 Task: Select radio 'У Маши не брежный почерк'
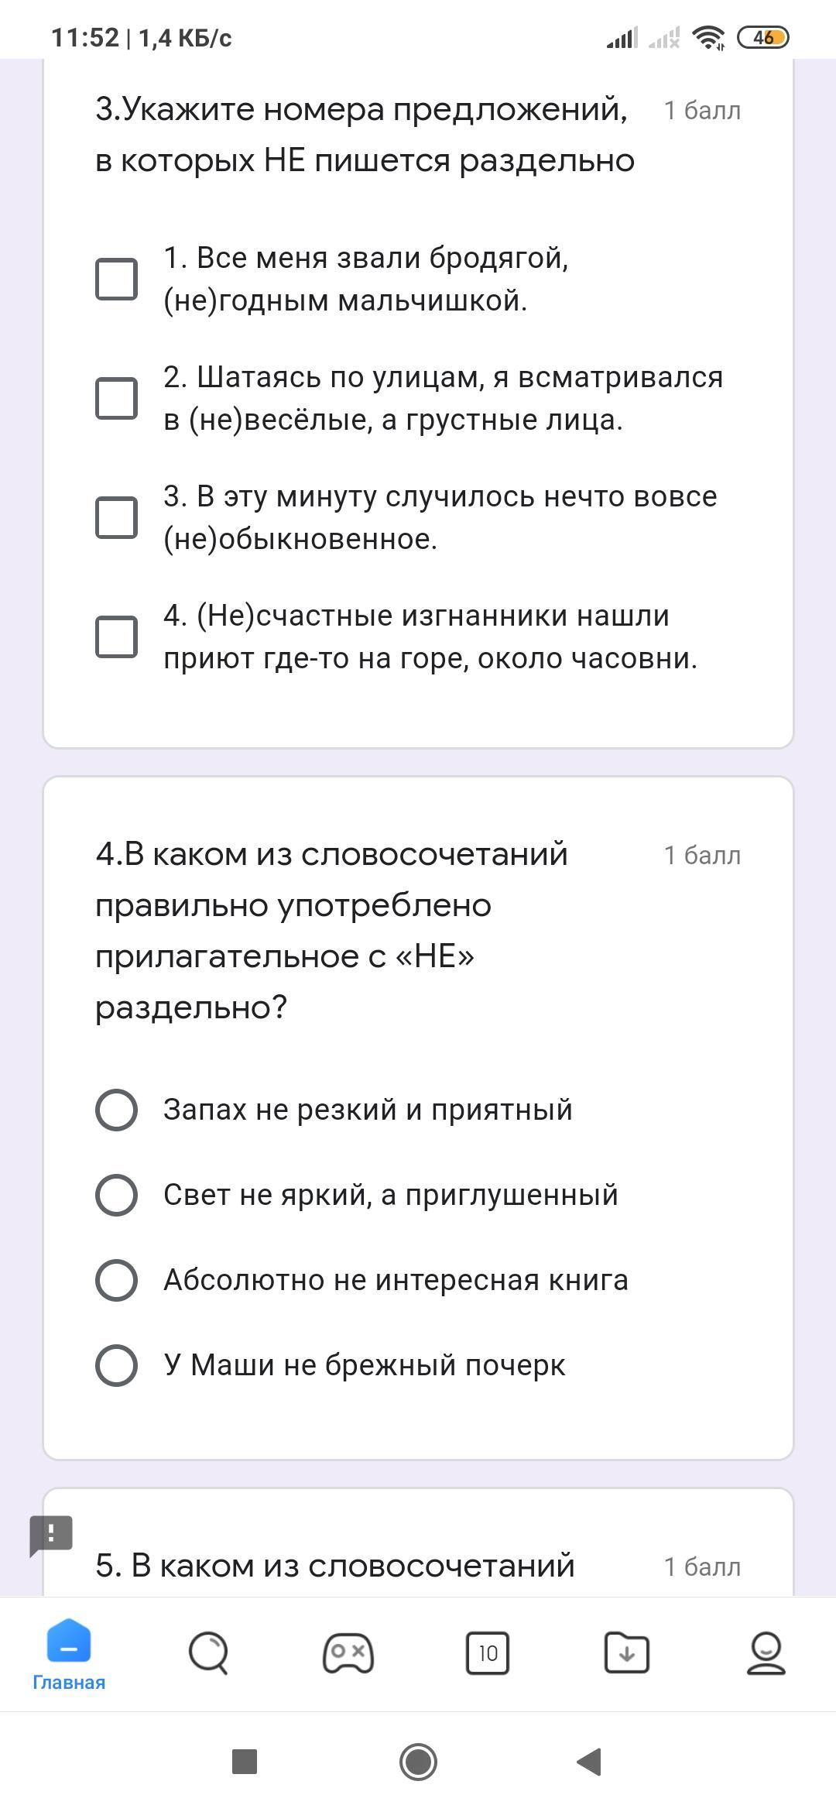click(x=116, y=1365)
